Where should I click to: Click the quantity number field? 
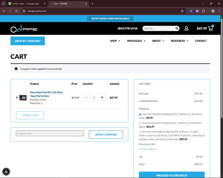pyautogui.click(x=94, y=97)
